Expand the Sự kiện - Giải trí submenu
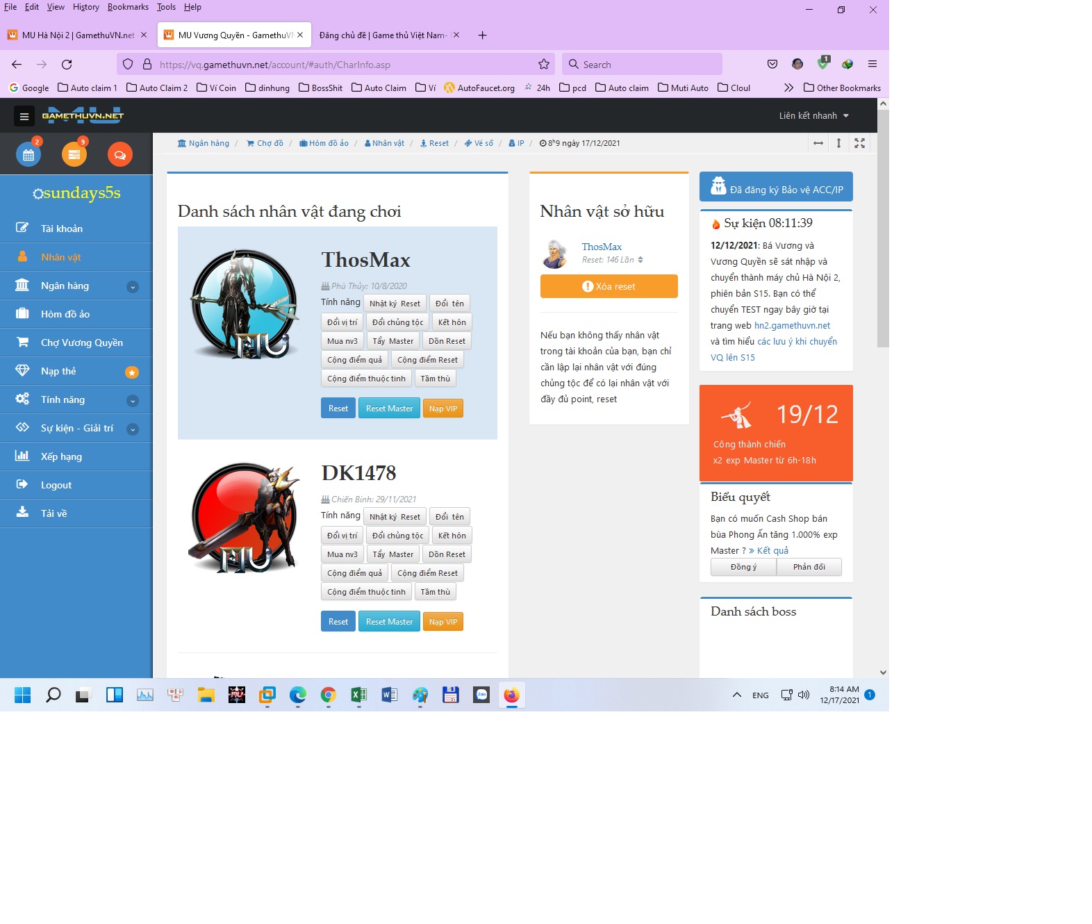Image resolution: width=1092 pixels, height=924 pixels. [x=133, y=429]
